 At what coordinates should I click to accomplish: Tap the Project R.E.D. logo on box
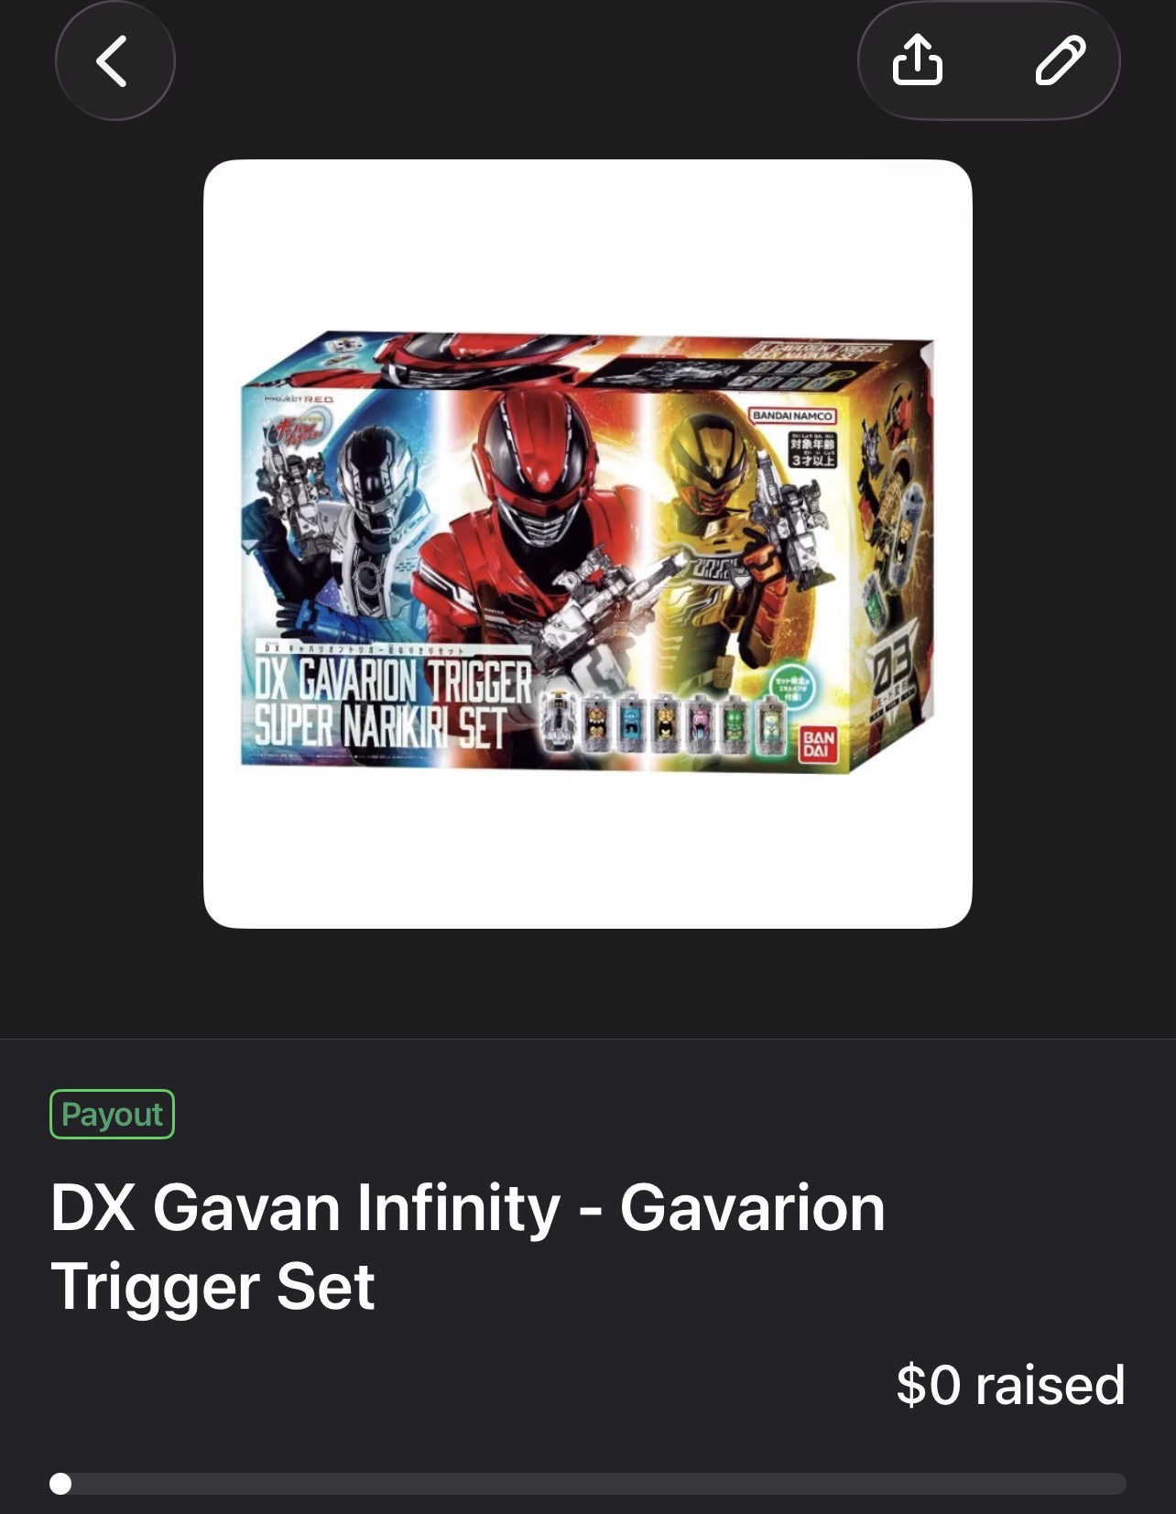[x=299, y=400]
